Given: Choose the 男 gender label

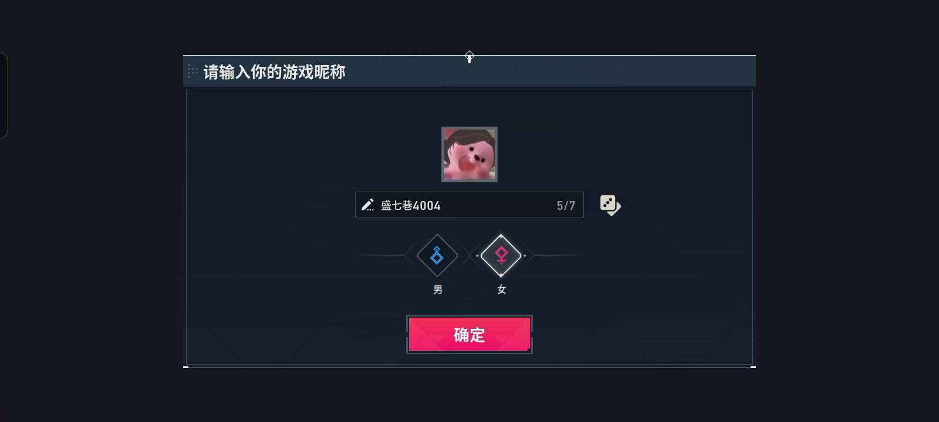Looking at the screenshot, I should point(438,290).
